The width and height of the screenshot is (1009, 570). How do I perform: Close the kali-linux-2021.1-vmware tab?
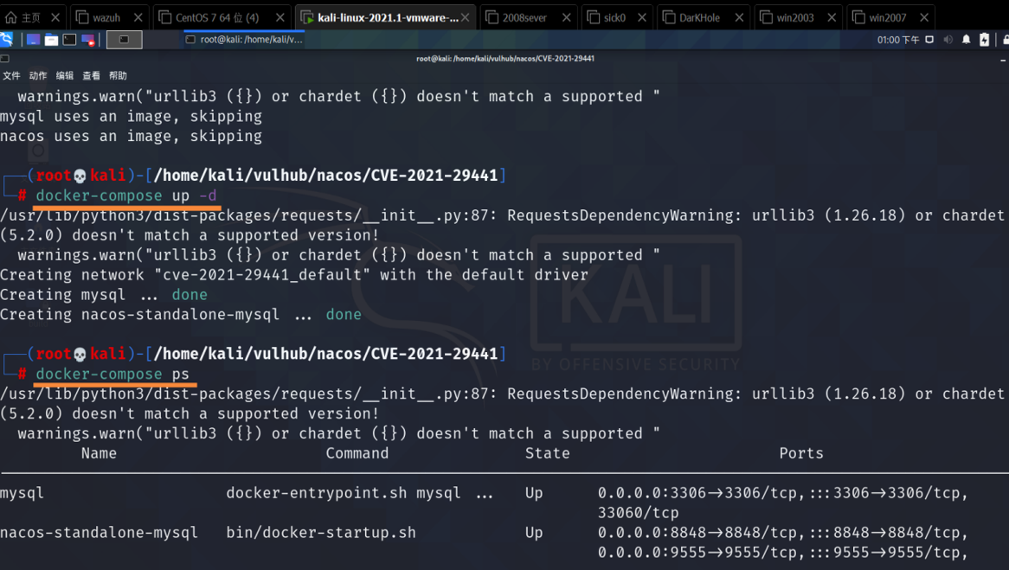click(x=466, y=18)
